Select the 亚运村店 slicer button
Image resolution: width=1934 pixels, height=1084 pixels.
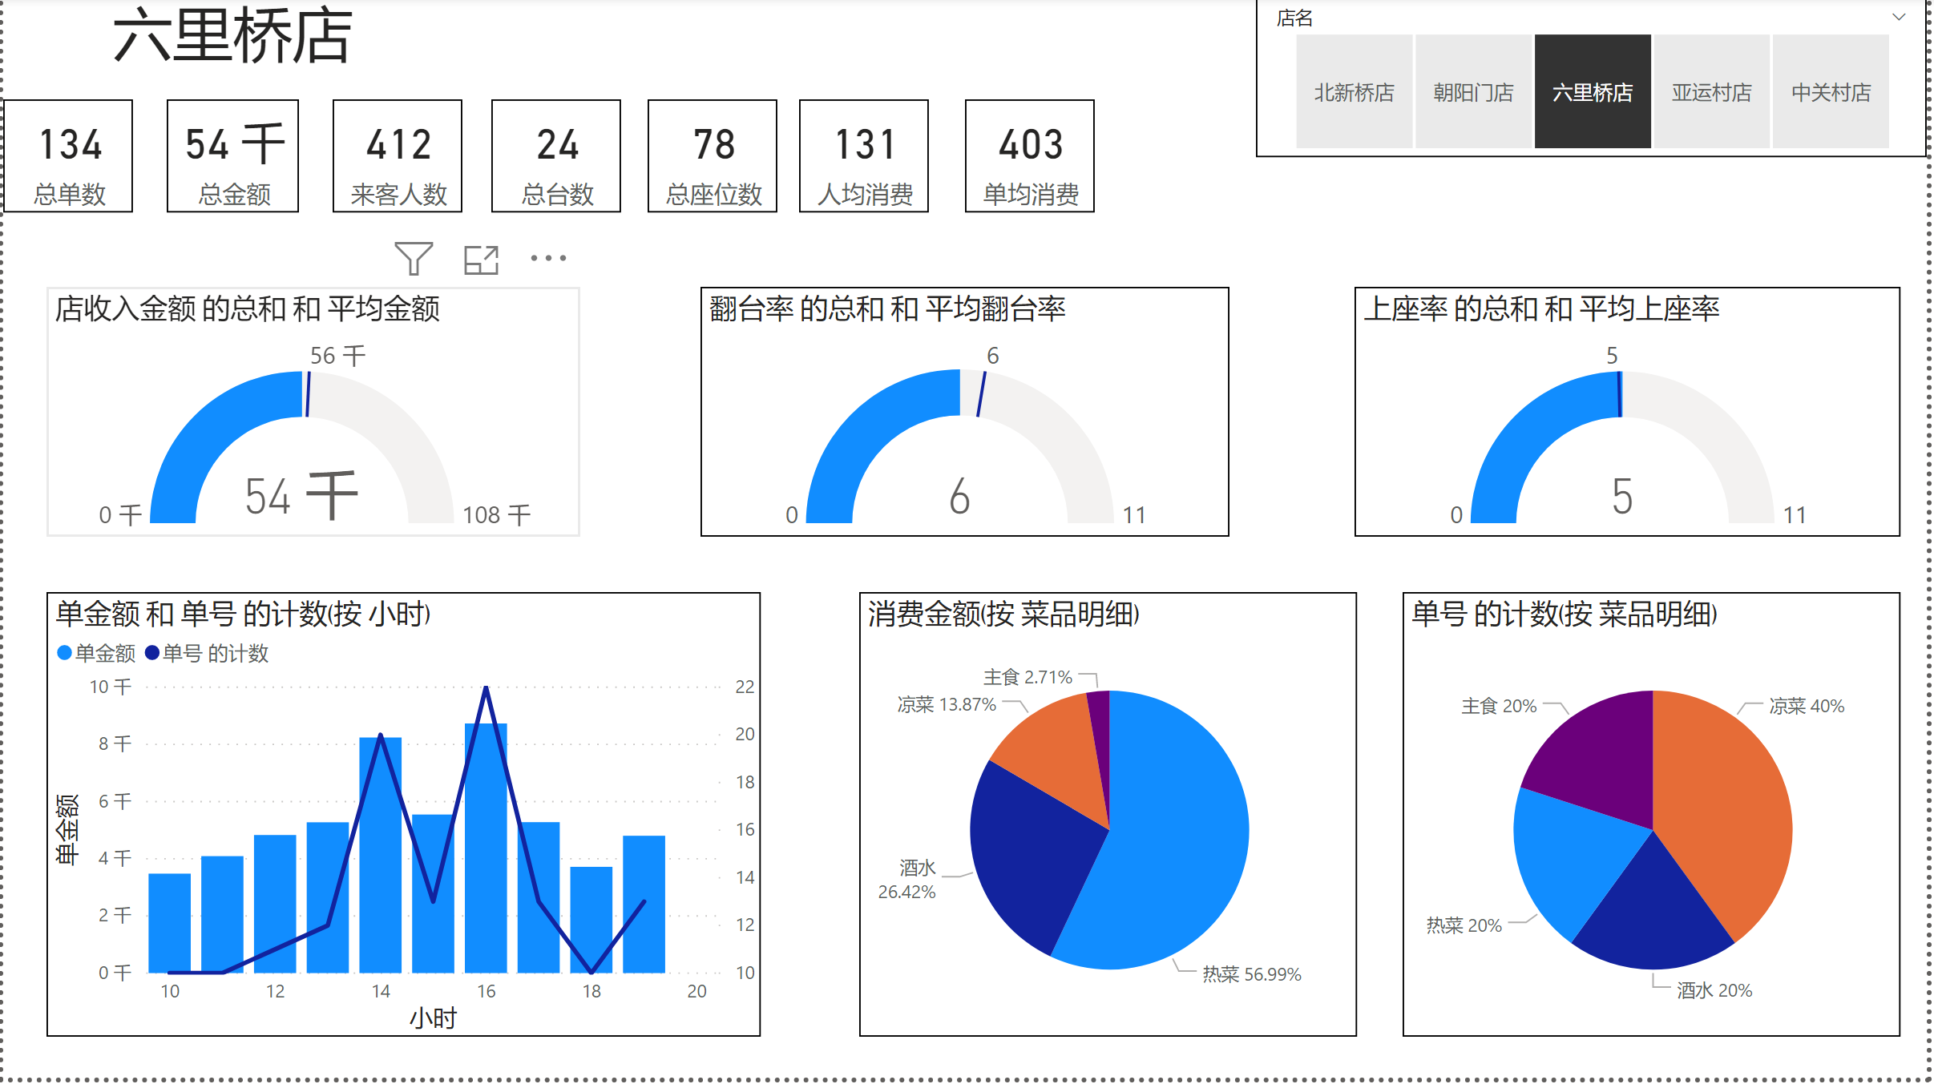click(x=1712, y=91)
